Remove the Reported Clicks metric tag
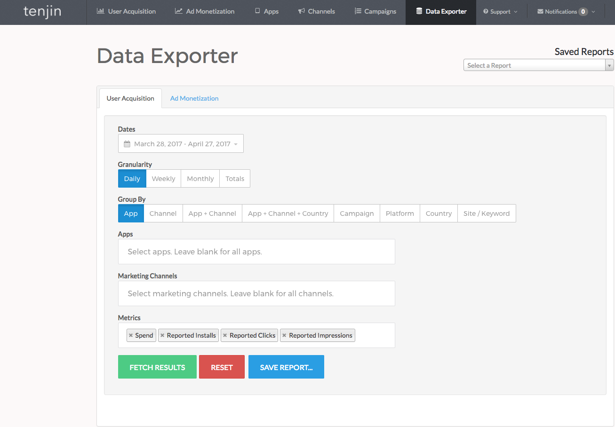The width and height of the screenshot is (615, 427). (225, 335)
